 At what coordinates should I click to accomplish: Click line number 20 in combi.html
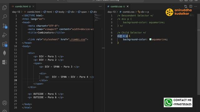click(x=15, y=80)
